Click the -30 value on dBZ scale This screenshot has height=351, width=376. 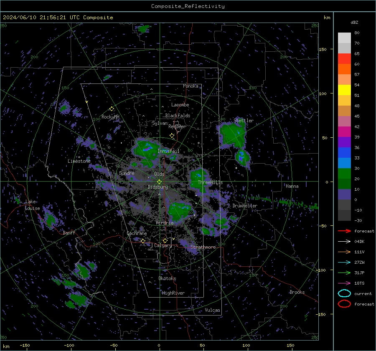[358, 220]
